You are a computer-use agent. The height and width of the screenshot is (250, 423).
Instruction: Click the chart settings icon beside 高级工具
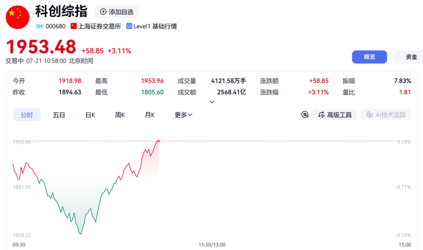[305, 115]
